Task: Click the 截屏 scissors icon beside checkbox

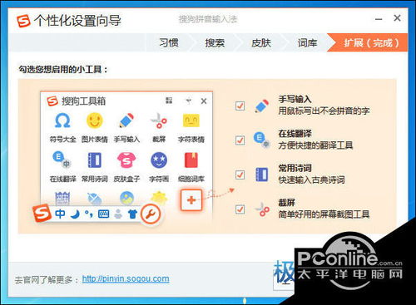Action: point(262,209)
